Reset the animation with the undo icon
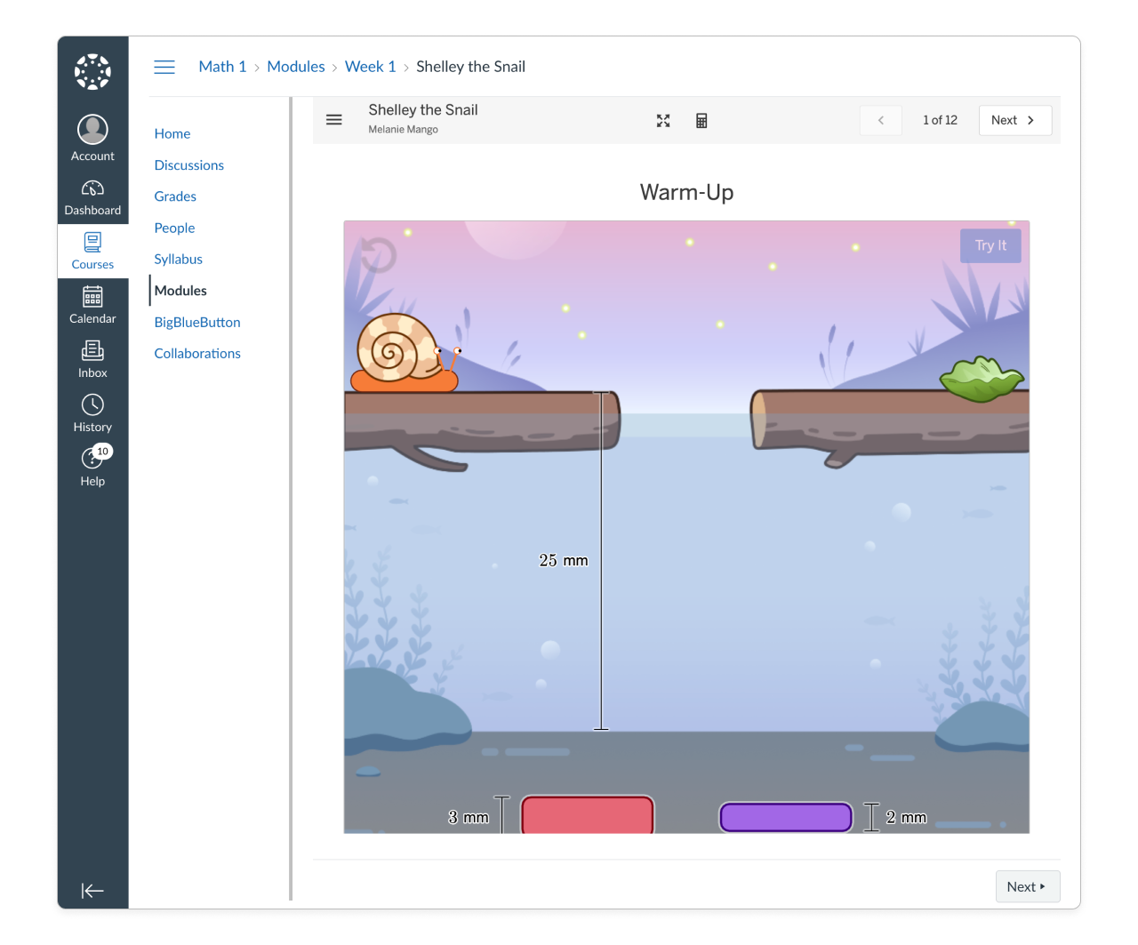Viewport: 1138px width, 945px height. [378, 255]
